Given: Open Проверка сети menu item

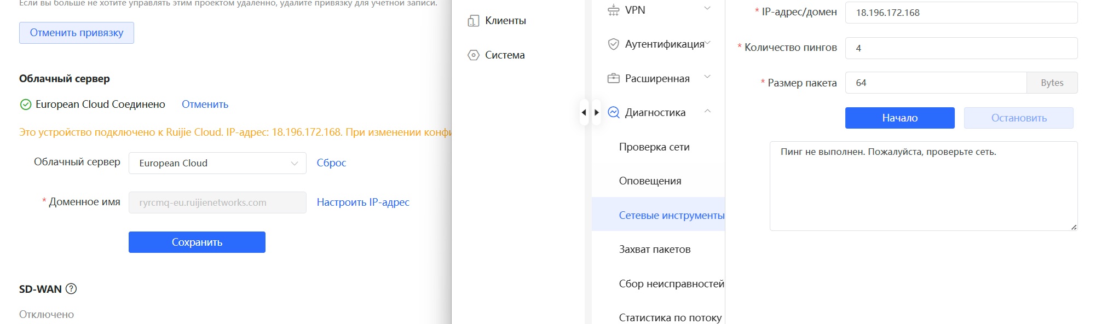Looking at the screenshot, I should tap(654, 147).
